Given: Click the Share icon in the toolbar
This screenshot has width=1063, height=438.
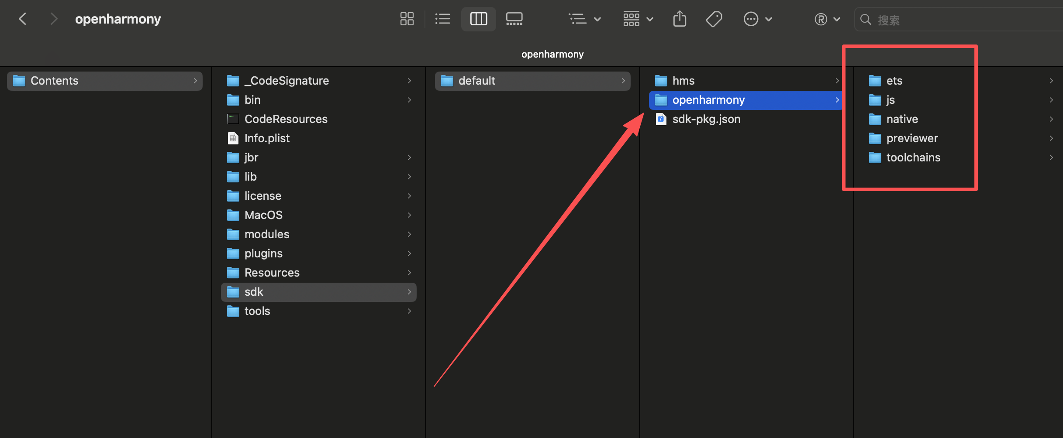Looking at the screenshot, I should (680, 19).
